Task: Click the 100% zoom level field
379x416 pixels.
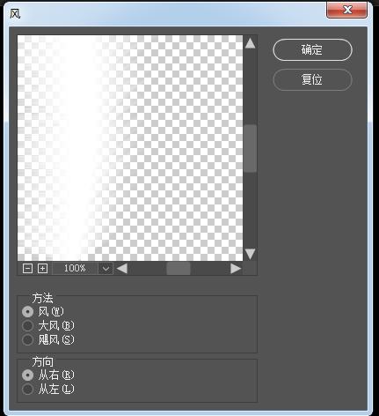Action: (x=75, y=268)
